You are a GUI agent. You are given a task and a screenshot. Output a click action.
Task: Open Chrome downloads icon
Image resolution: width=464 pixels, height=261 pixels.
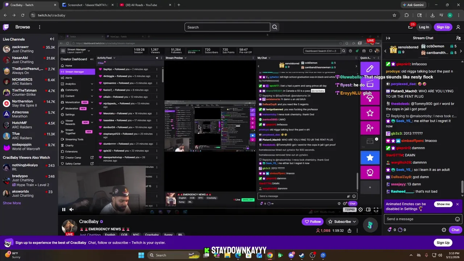click(432, 15)
